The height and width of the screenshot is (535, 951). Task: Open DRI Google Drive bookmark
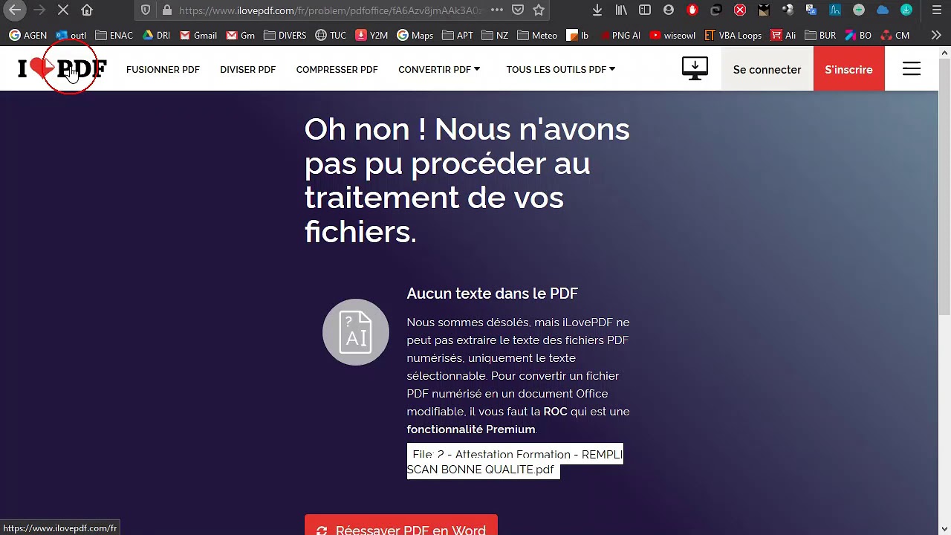pyautogui.click(x=156, y=35)
